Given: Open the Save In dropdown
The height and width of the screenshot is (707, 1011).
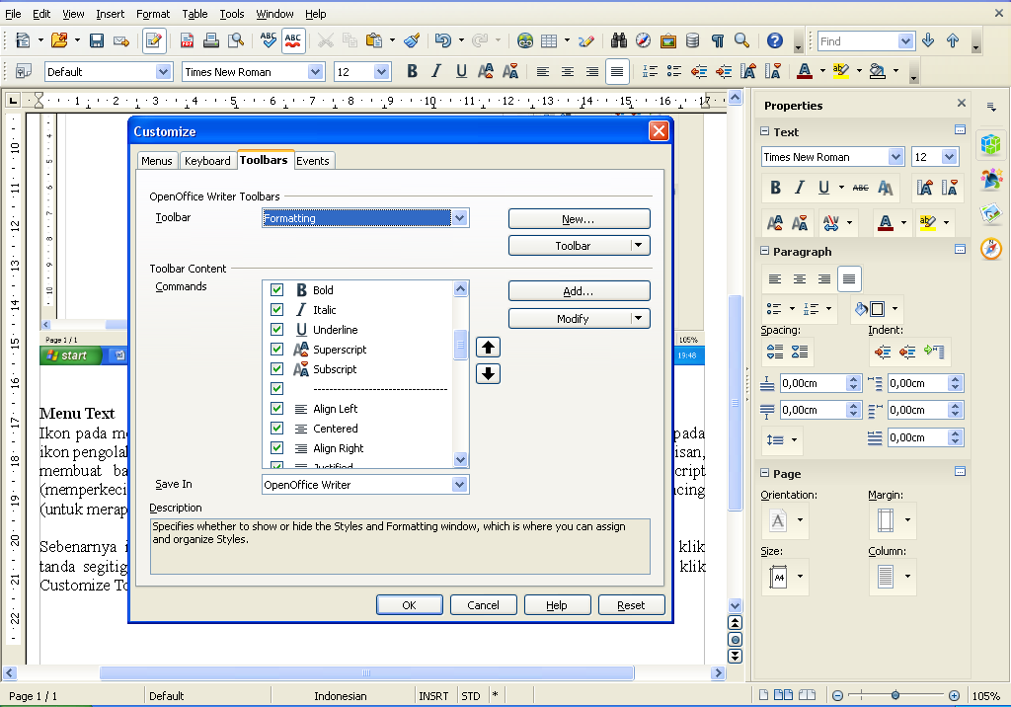Looking at the screenshot, I should [461, 484].
